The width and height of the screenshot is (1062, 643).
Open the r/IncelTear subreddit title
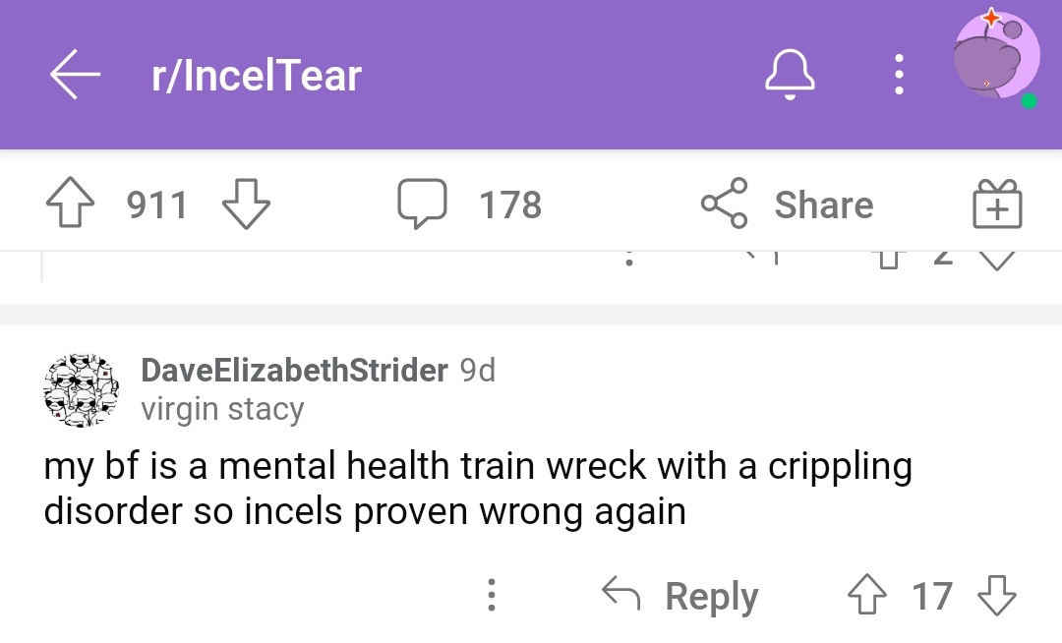pyautogui.click(x=256, y=75)
